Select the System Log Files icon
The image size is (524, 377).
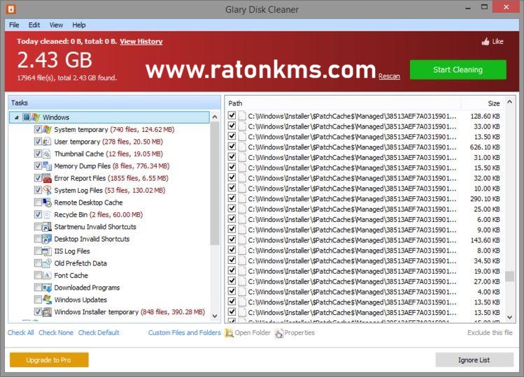coord(47,190)
